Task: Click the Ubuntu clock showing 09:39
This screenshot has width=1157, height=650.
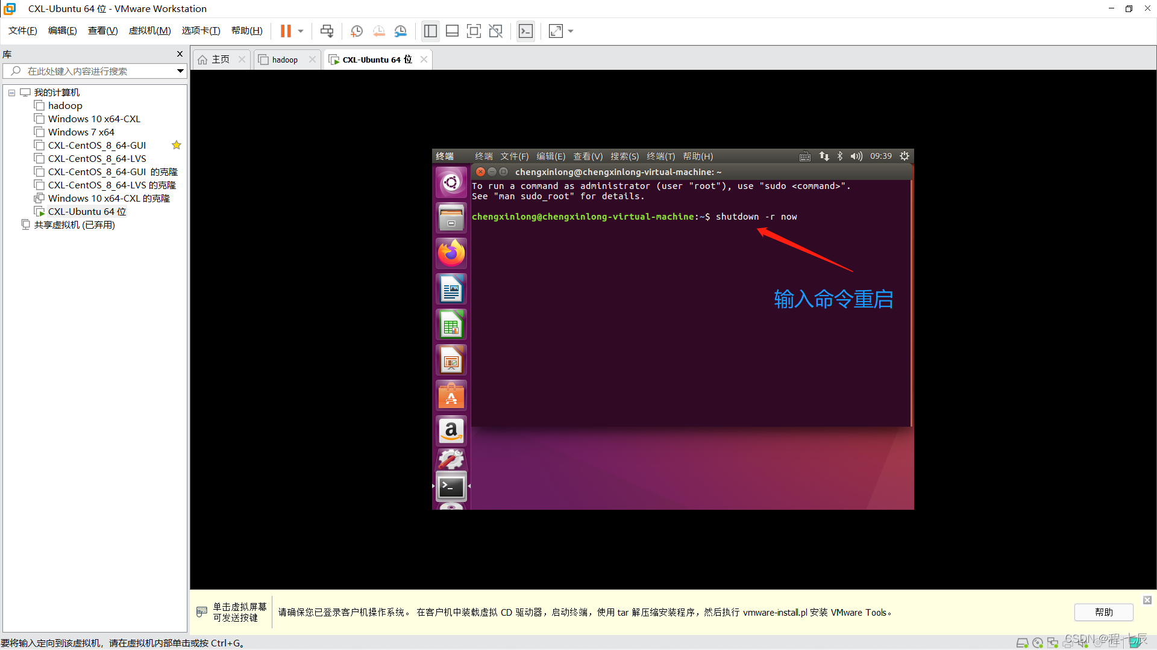Action: pos(880,156)
